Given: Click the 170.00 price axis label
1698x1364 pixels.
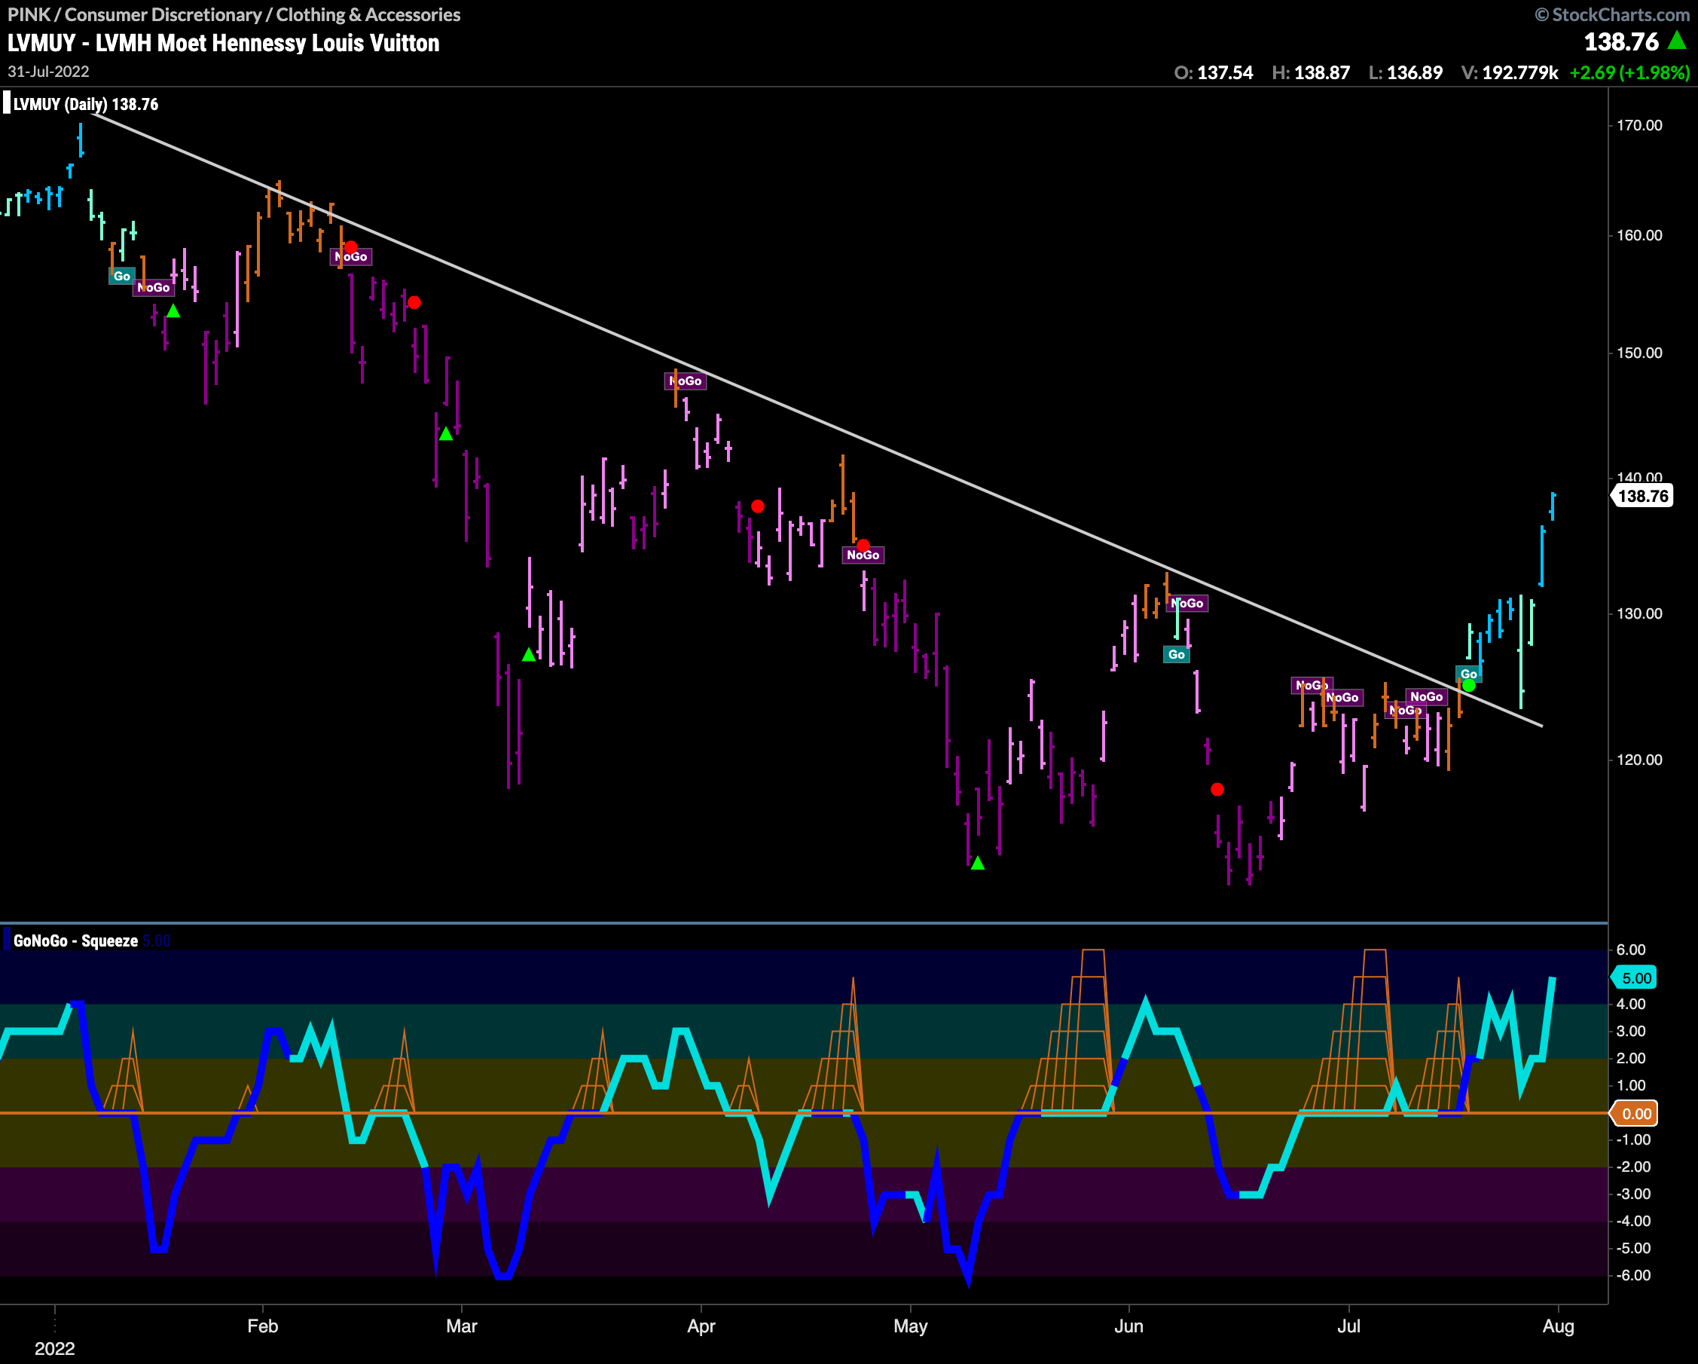Looking at the screenshot, I should [x=1639, y=125].
